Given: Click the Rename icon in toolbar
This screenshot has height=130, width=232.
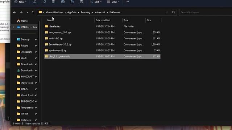Looking at the screenshot, I should (x=63, y=2).
